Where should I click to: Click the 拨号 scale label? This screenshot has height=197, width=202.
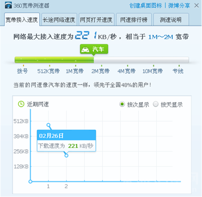pos(23,71)
